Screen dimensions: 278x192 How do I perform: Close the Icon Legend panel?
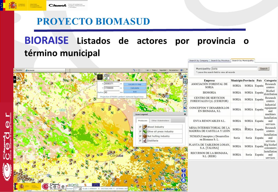(x=185, y=114)
